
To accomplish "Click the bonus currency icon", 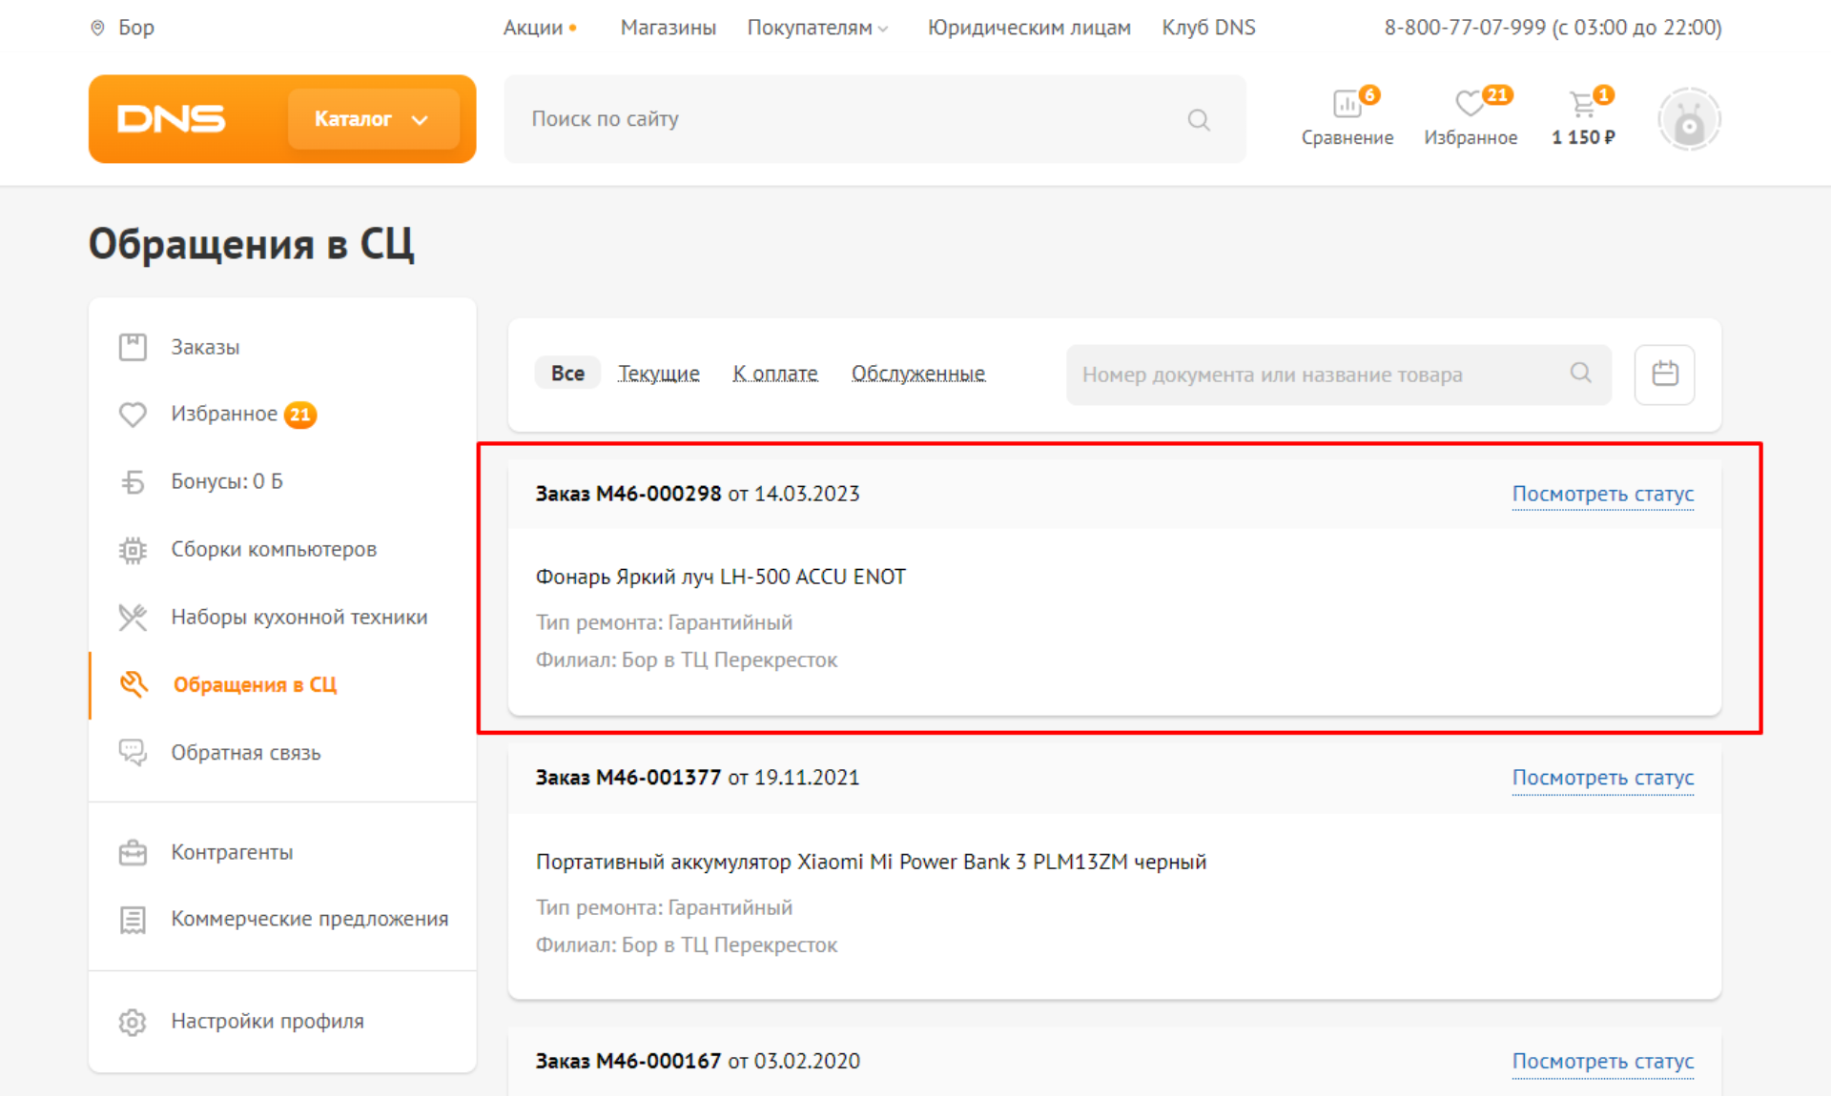I will [x=133, y=482].
